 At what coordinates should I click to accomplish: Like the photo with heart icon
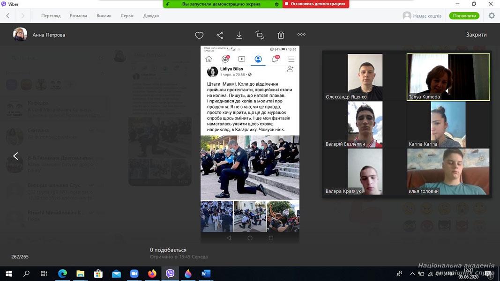(199, 35)
